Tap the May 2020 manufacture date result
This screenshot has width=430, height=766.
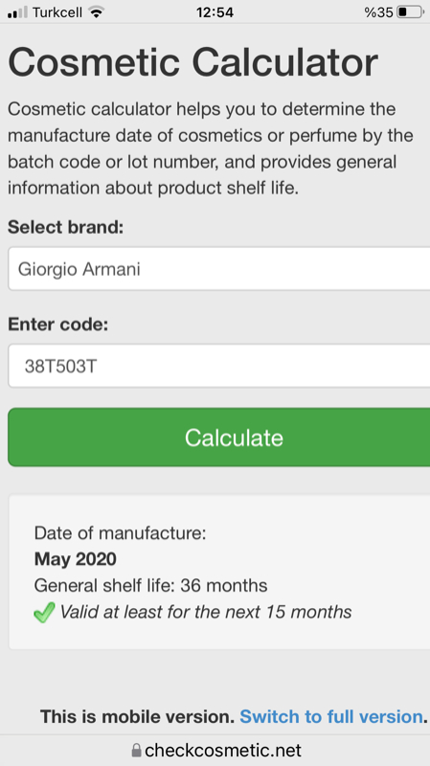76,559
